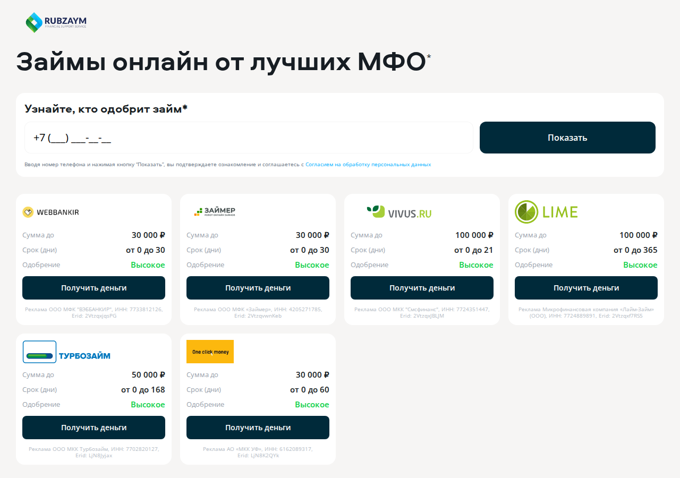Click Высокое approval in the Займер card
Viewport: 680px width, 478px height.
312,265
